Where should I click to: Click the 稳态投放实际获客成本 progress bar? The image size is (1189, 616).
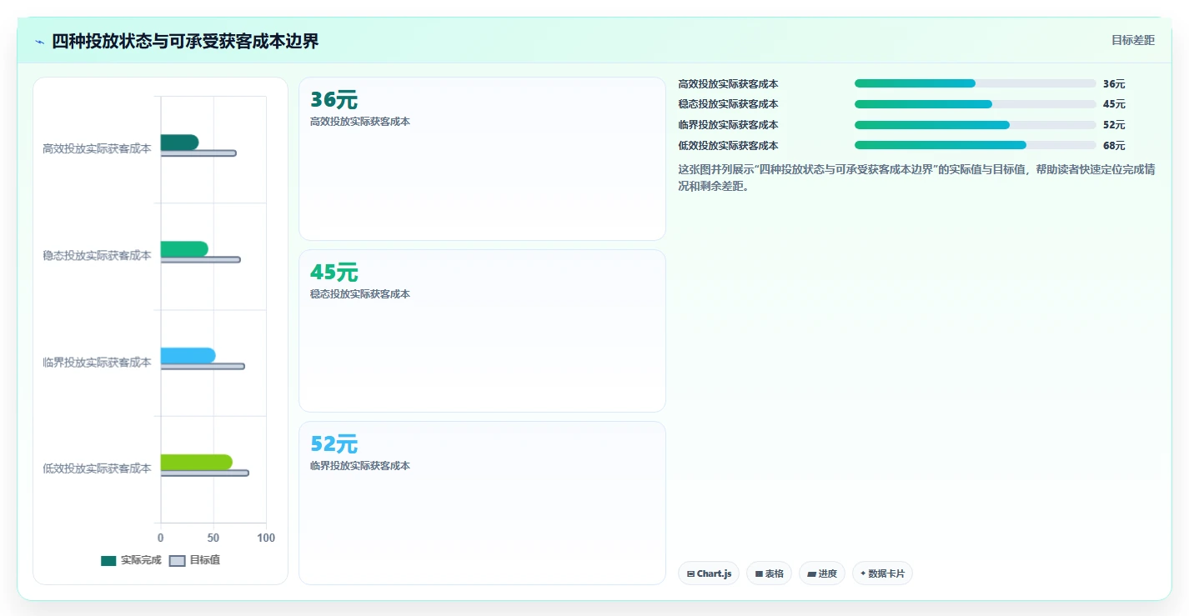click(x=976, y=104)
